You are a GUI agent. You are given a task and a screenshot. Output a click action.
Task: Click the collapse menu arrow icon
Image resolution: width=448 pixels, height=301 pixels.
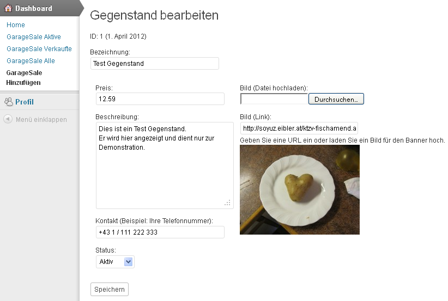[x=8, y=119]
